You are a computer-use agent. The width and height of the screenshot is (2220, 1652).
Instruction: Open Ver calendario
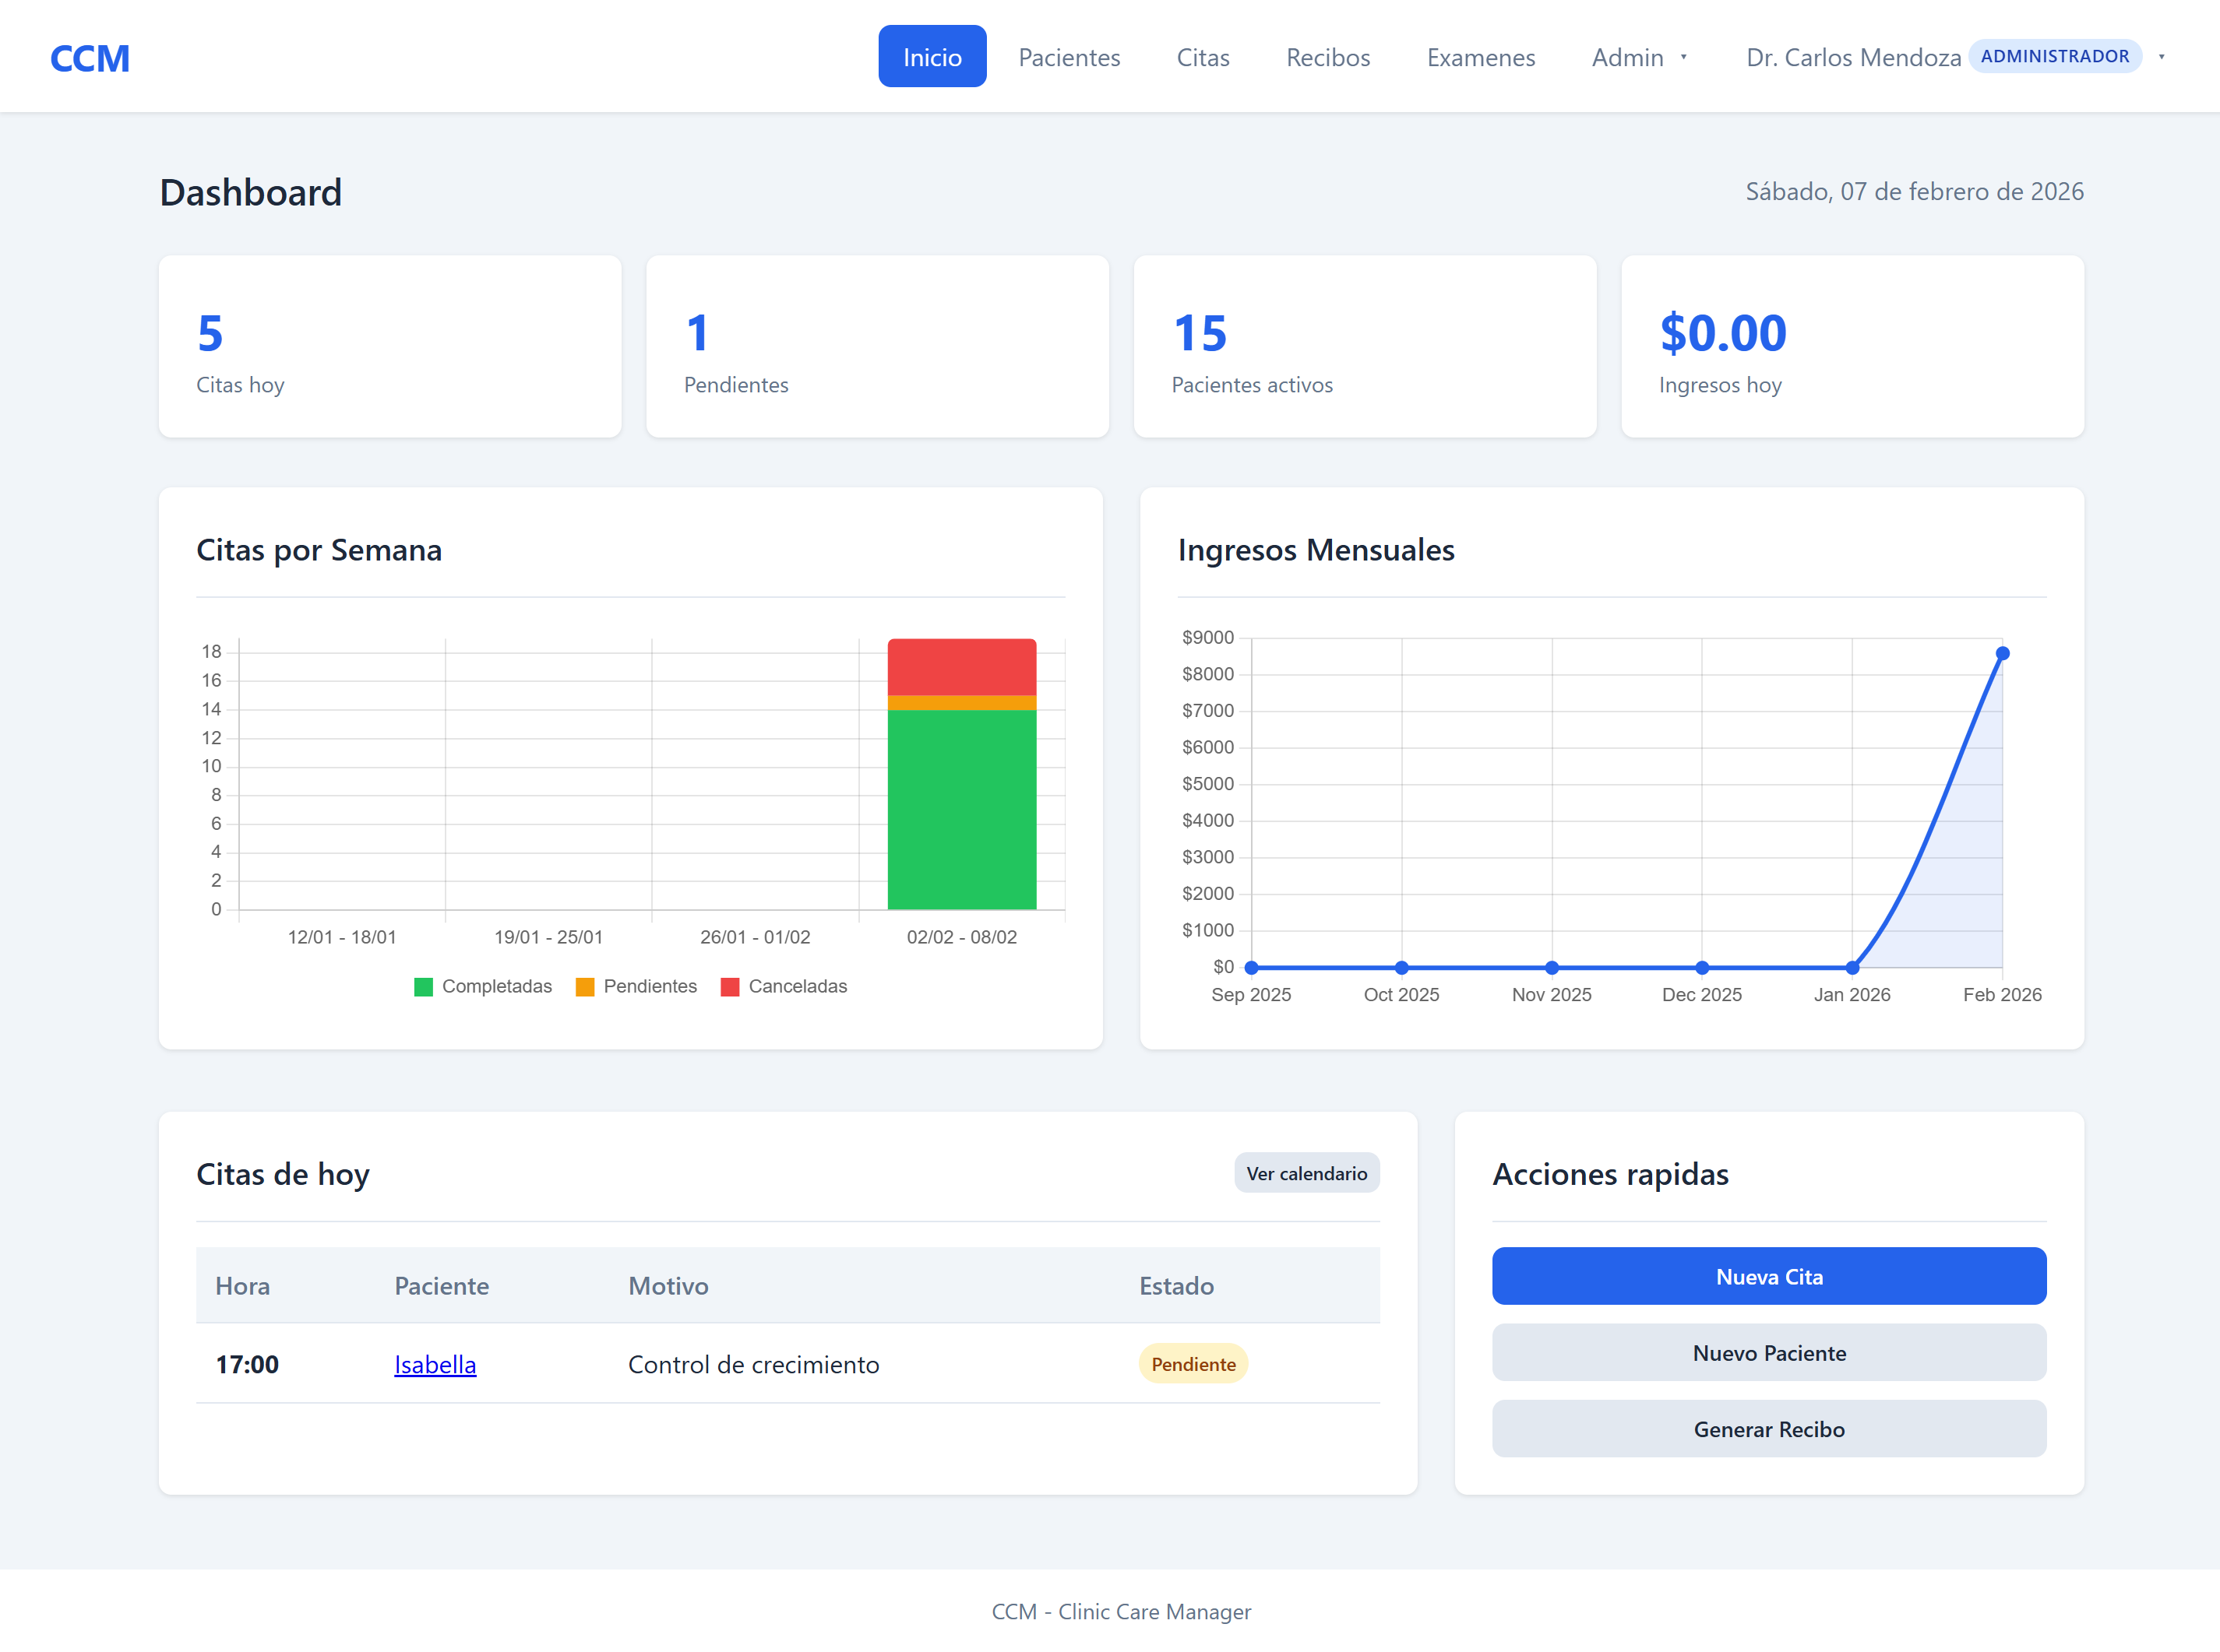pyautogui.click(x=1306, y=1172)
